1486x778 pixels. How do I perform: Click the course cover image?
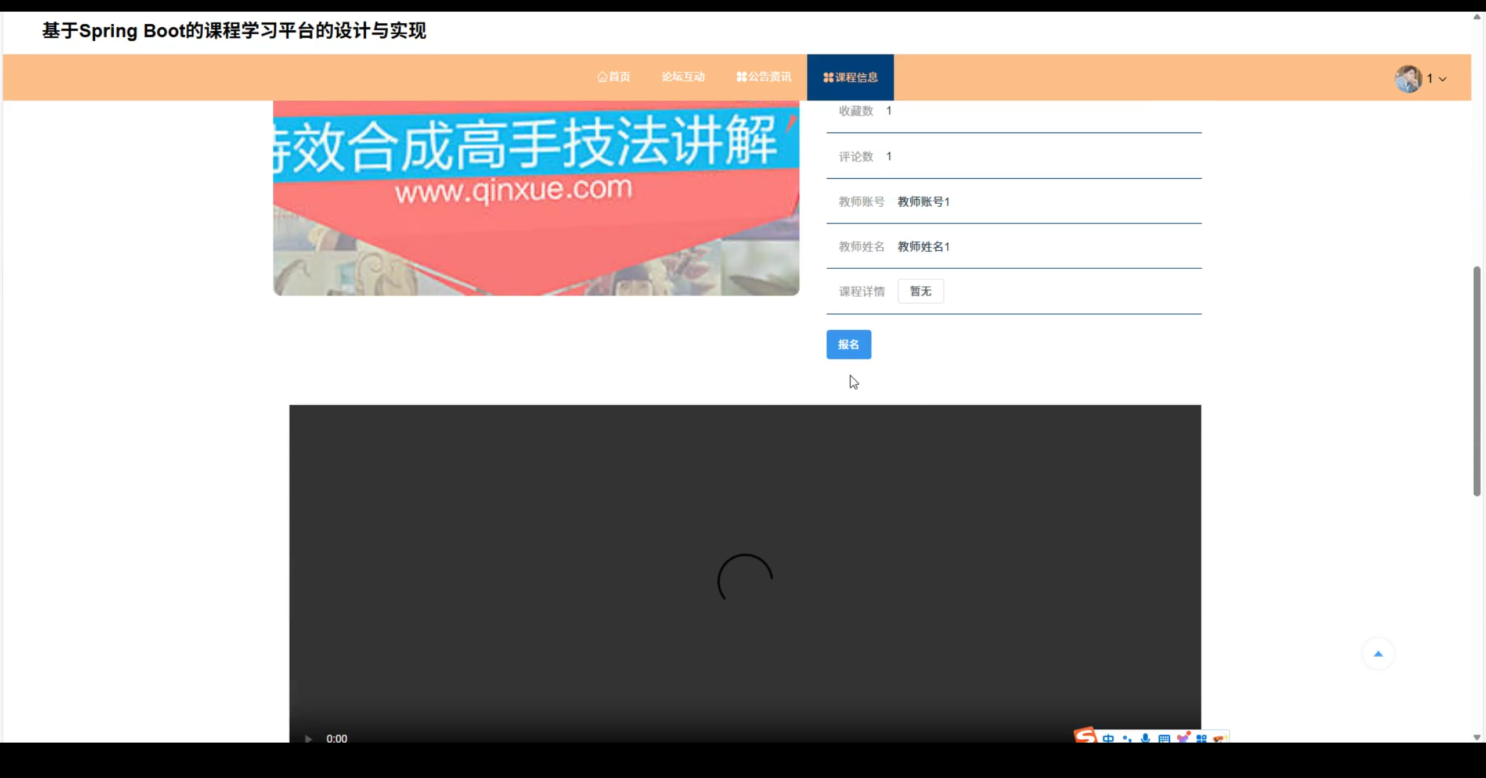tap(536, 197)
